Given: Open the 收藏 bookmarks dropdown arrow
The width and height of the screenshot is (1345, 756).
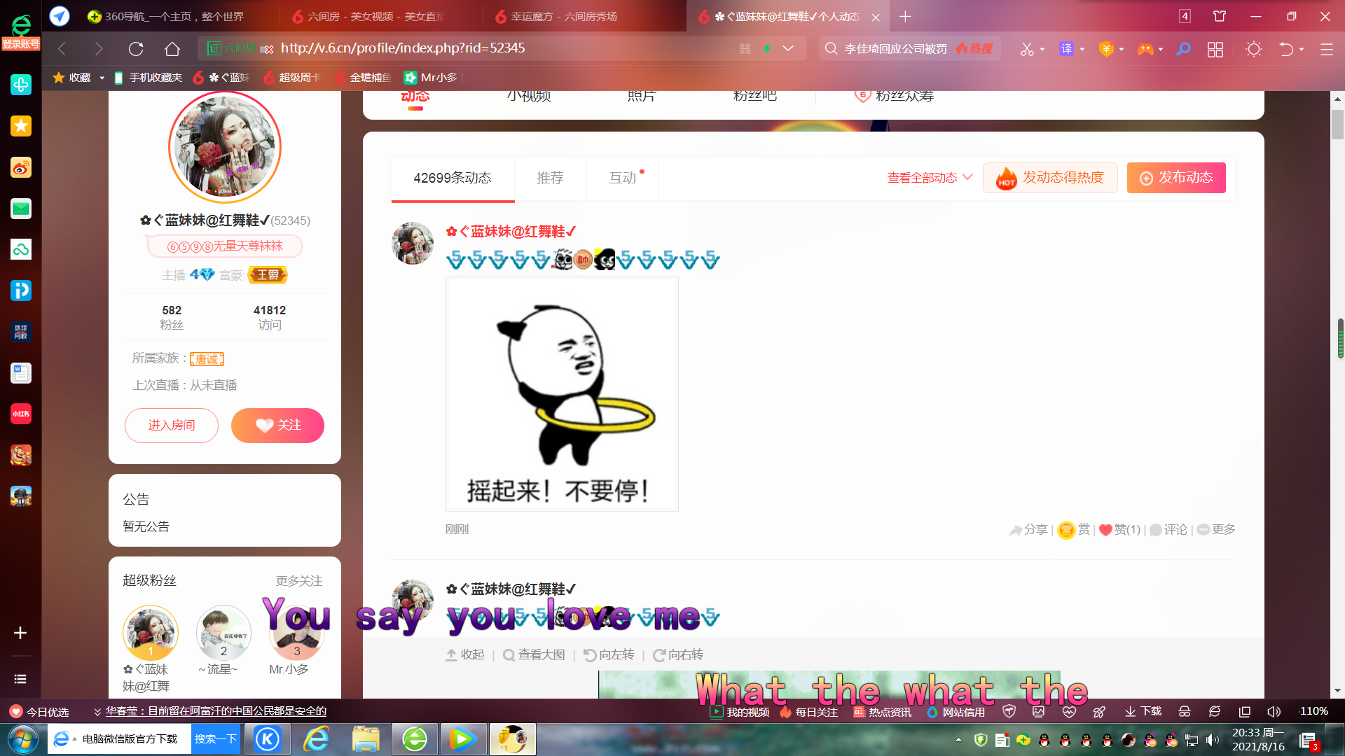Looking at the screenshot, I should 102,78.
